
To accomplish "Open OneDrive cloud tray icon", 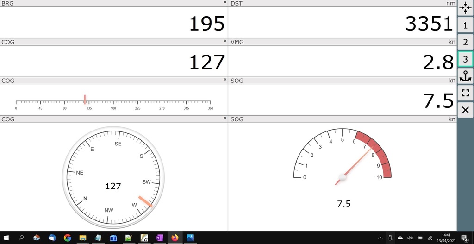I will click(400, 238).
